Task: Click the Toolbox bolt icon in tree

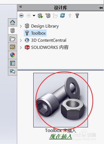Action: click(x=27, y=33)
